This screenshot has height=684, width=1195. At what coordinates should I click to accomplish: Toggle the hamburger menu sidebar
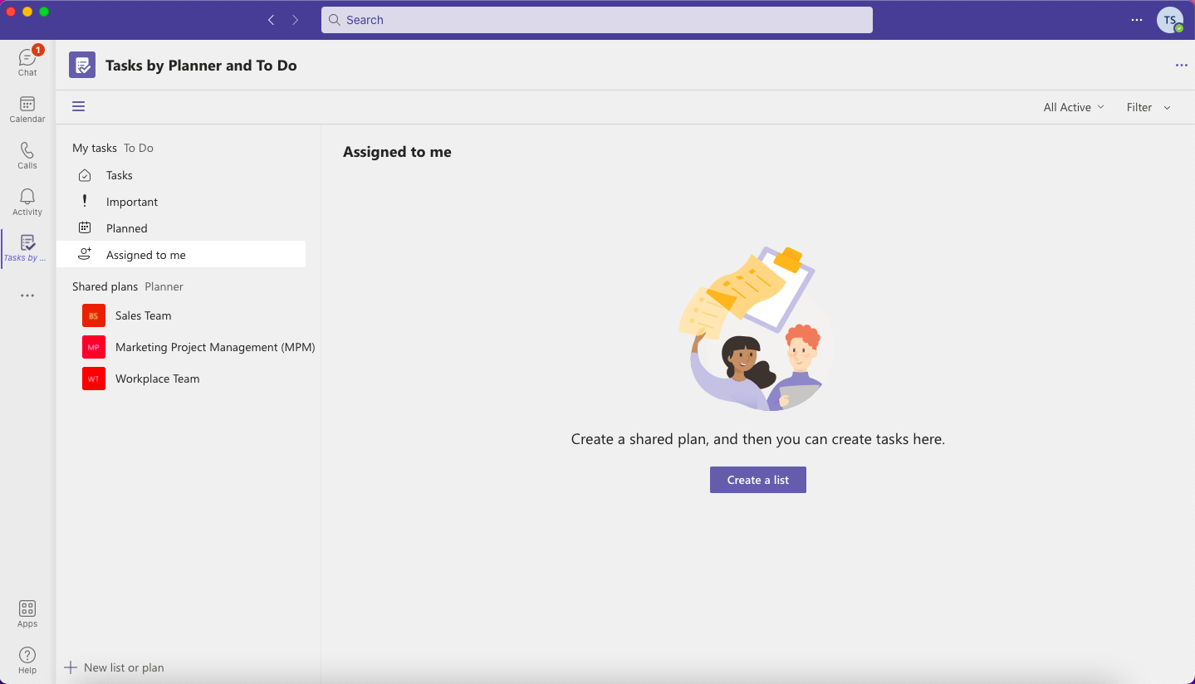79,106
